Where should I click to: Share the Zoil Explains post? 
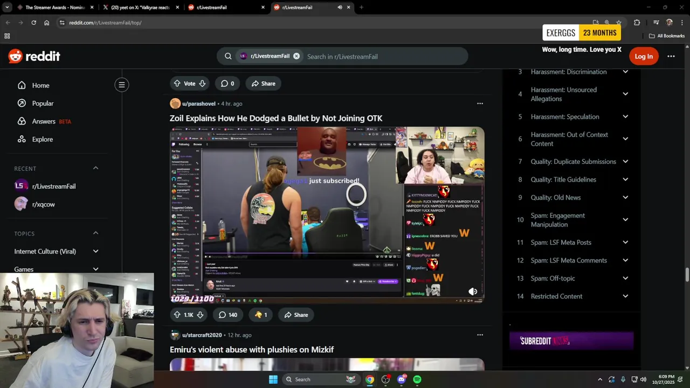click(296, 315)
